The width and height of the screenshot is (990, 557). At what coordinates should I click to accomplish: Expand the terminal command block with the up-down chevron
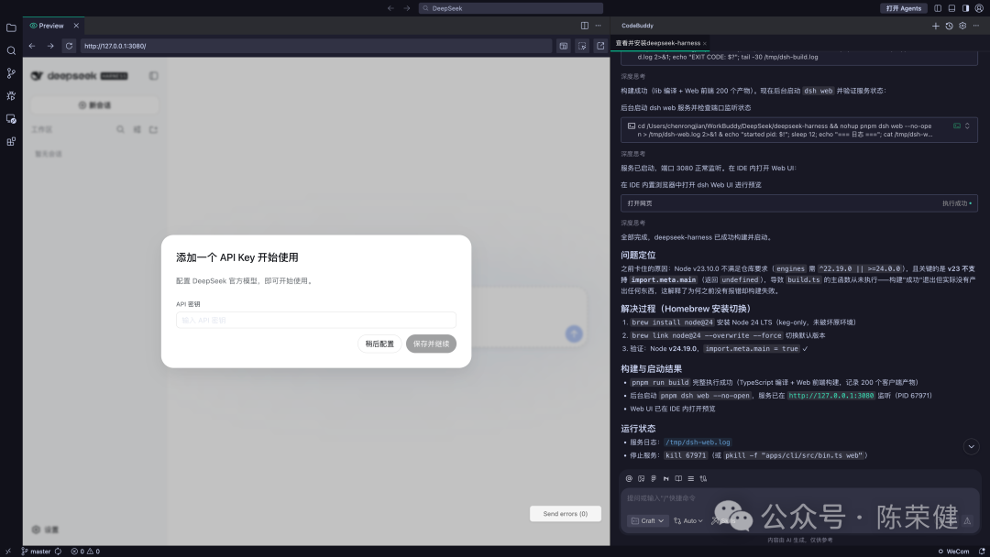click(967, 126)
